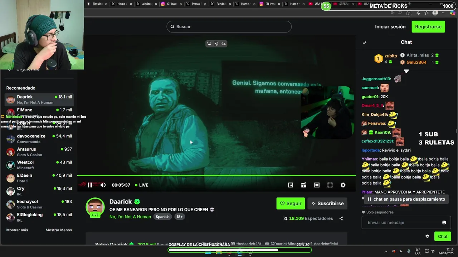Collapse the chat panel icon
The height and width of the screenshot is (257, 458).
coord(365,42)
